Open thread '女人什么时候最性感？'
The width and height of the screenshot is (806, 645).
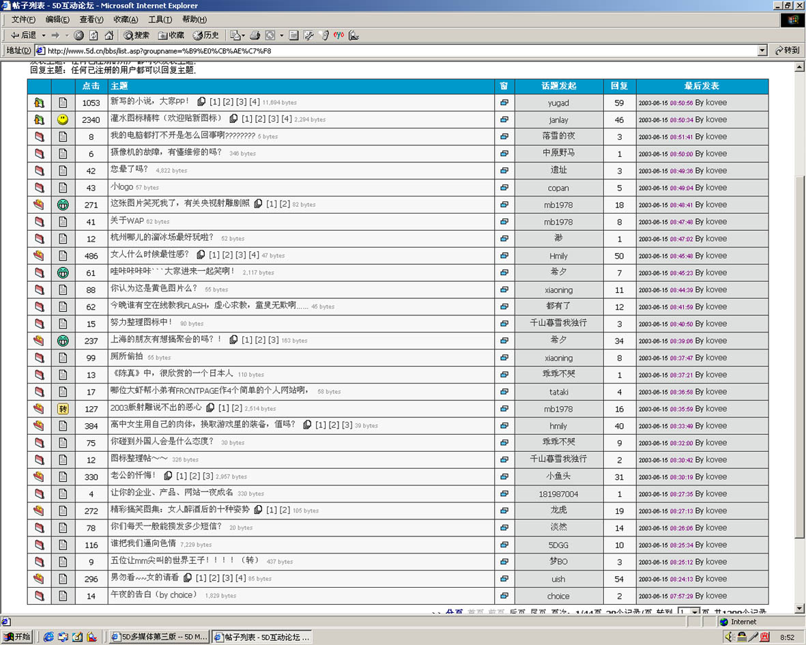[x=149, y=255]
